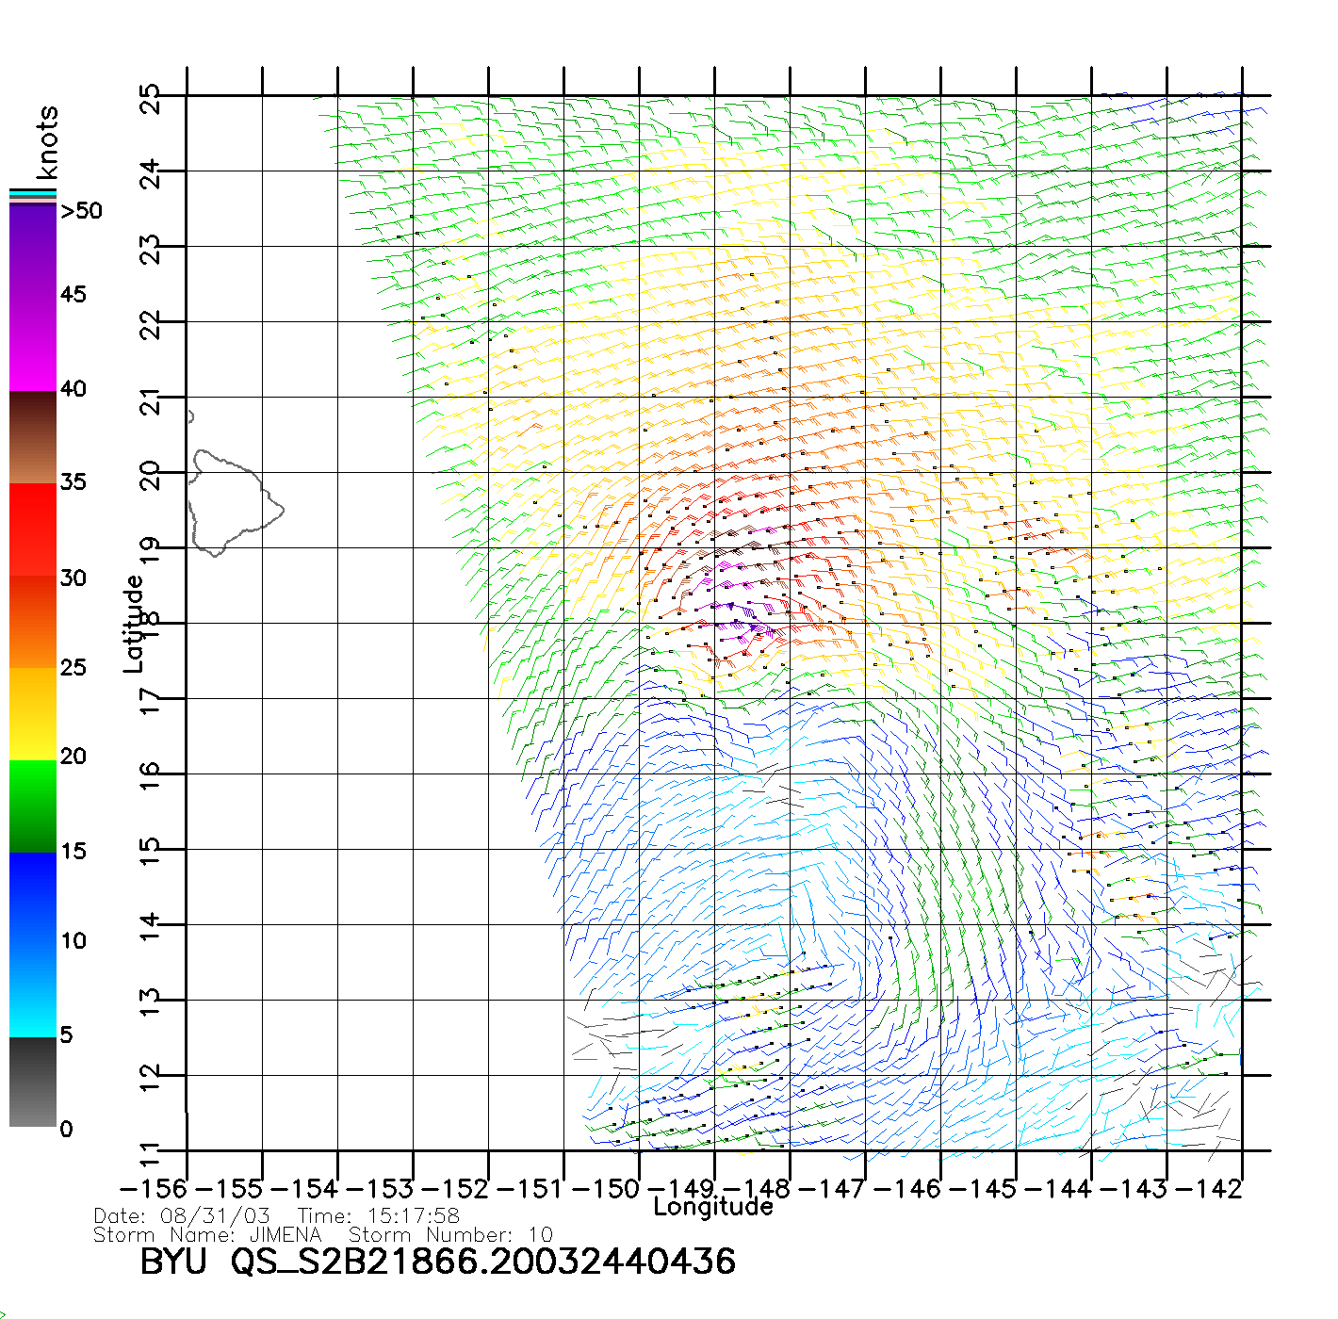Click the latitude 25 tick label
This screenshot has width=1338, height=1319.
click(150, 99)
